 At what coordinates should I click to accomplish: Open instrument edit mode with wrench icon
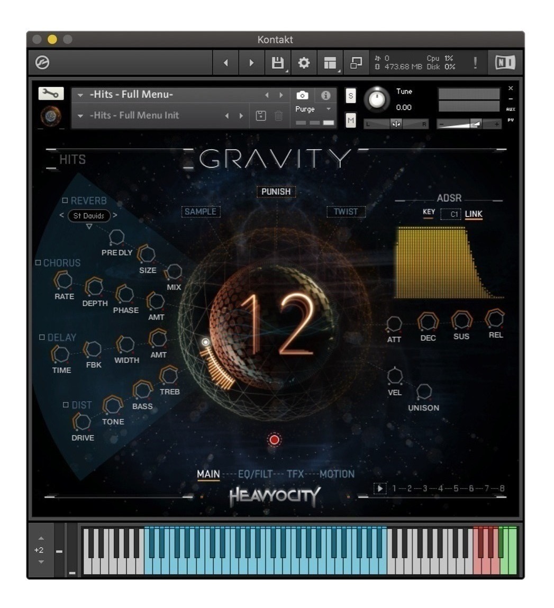51,94
